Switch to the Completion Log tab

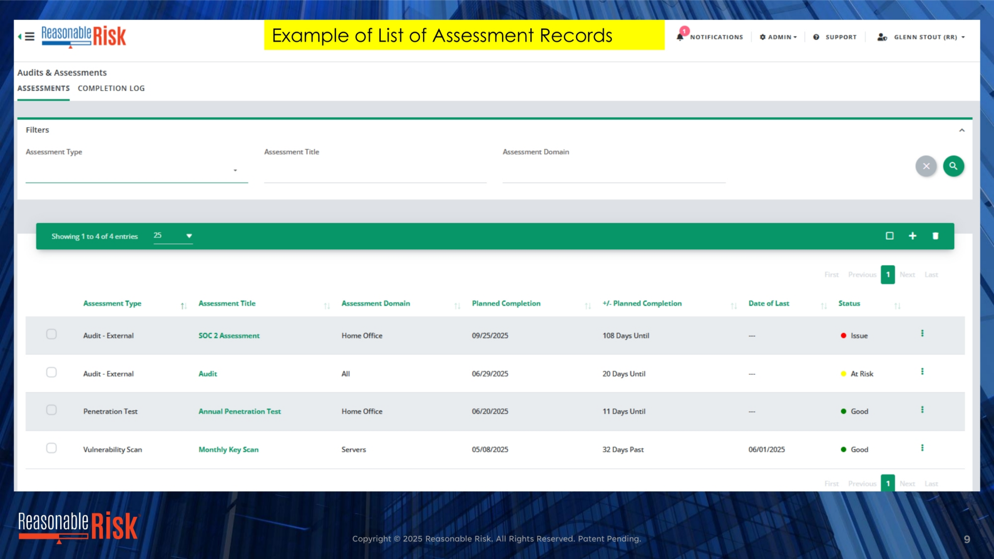pyautogui.click(x=111, y=88)
